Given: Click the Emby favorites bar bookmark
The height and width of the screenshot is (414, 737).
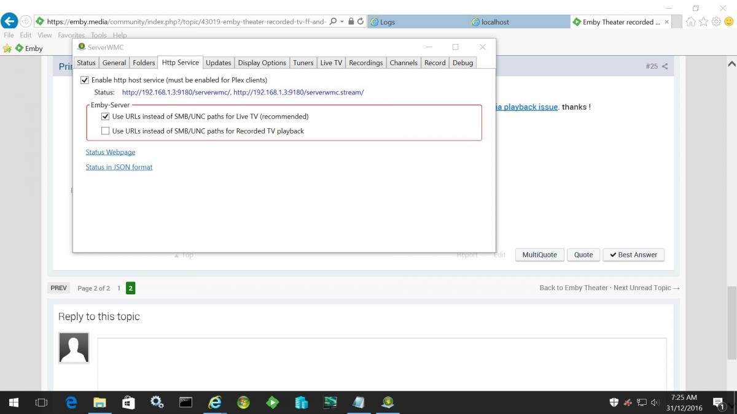Looking at the screenshot, I should (x=28, y=48).
